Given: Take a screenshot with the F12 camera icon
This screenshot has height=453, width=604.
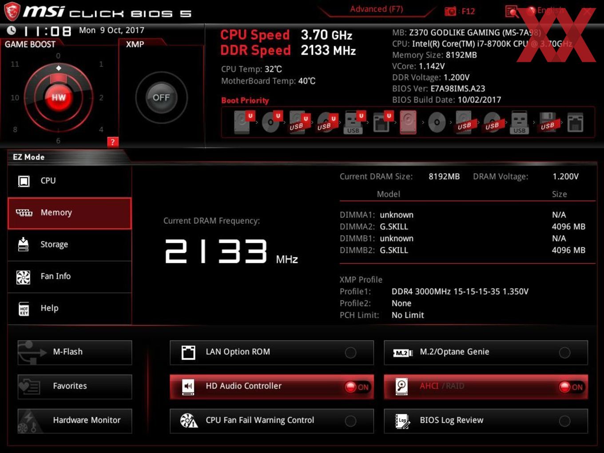Looking at the screenshot, I should coord(450,11).
